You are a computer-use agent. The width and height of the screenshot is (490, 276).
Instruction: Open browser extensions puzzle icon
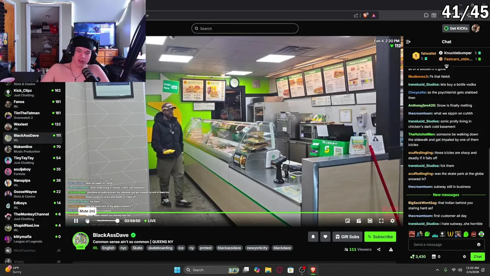(426, 15)
